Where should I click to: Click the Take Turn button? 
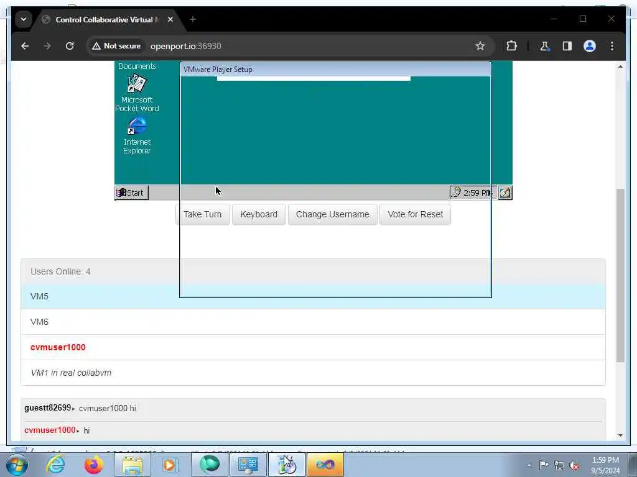[x=202, y=214]
